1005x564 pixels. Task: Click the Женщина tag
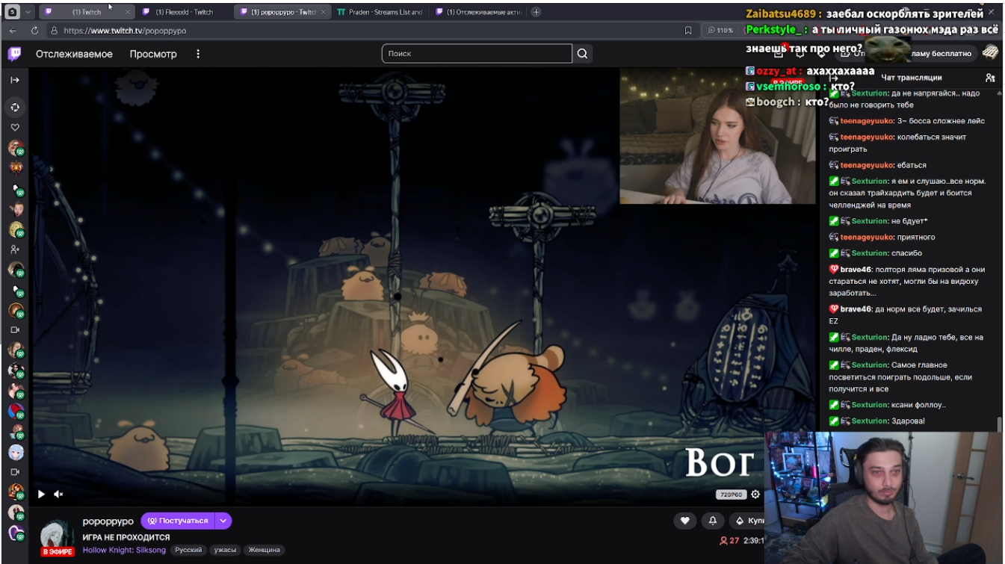click(265, 550)
